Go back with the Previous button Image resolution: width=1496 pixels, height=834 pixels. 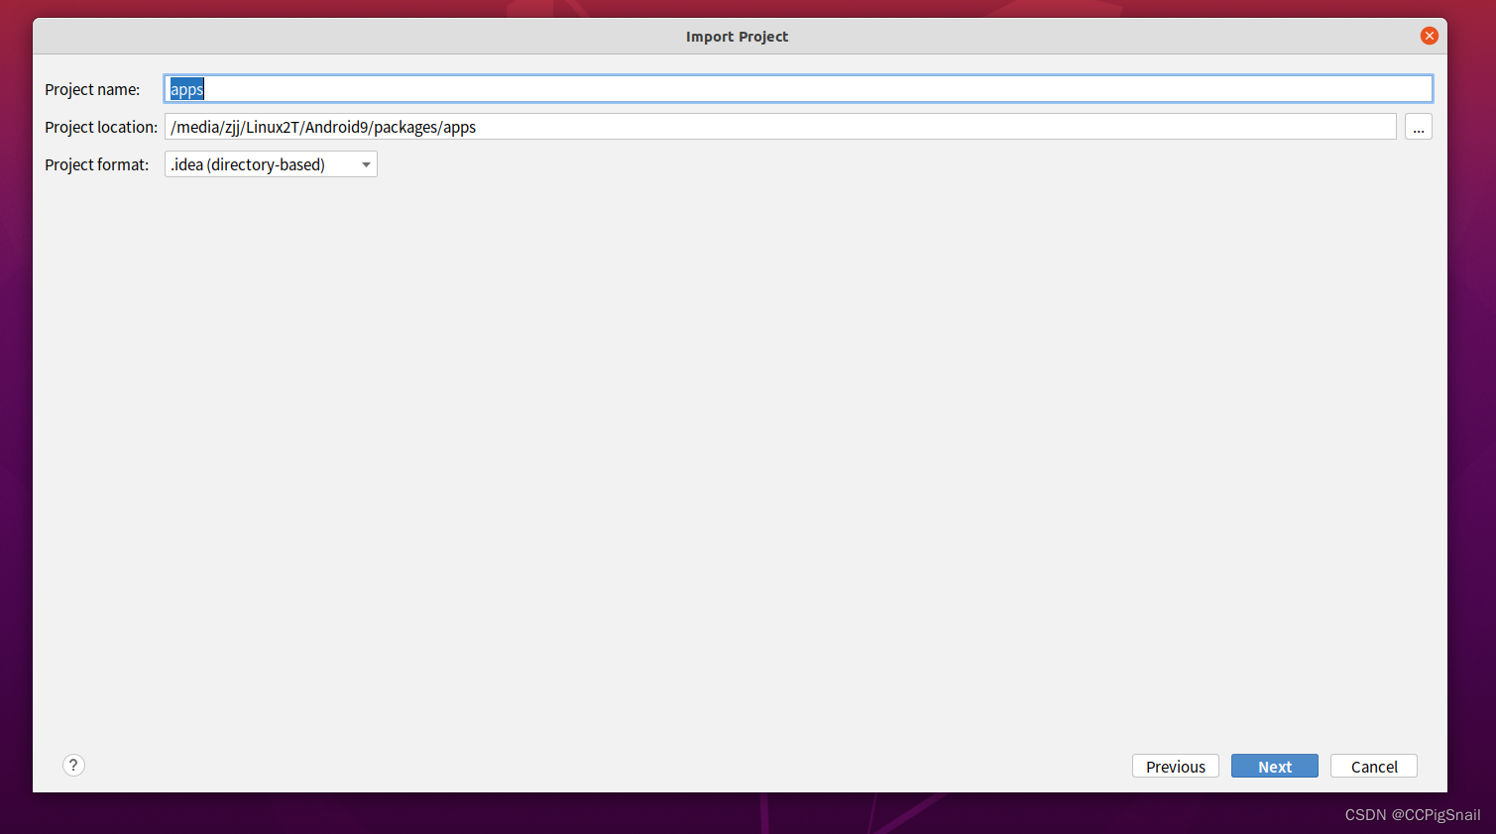pyautogui.click(x=1176, y=767)
